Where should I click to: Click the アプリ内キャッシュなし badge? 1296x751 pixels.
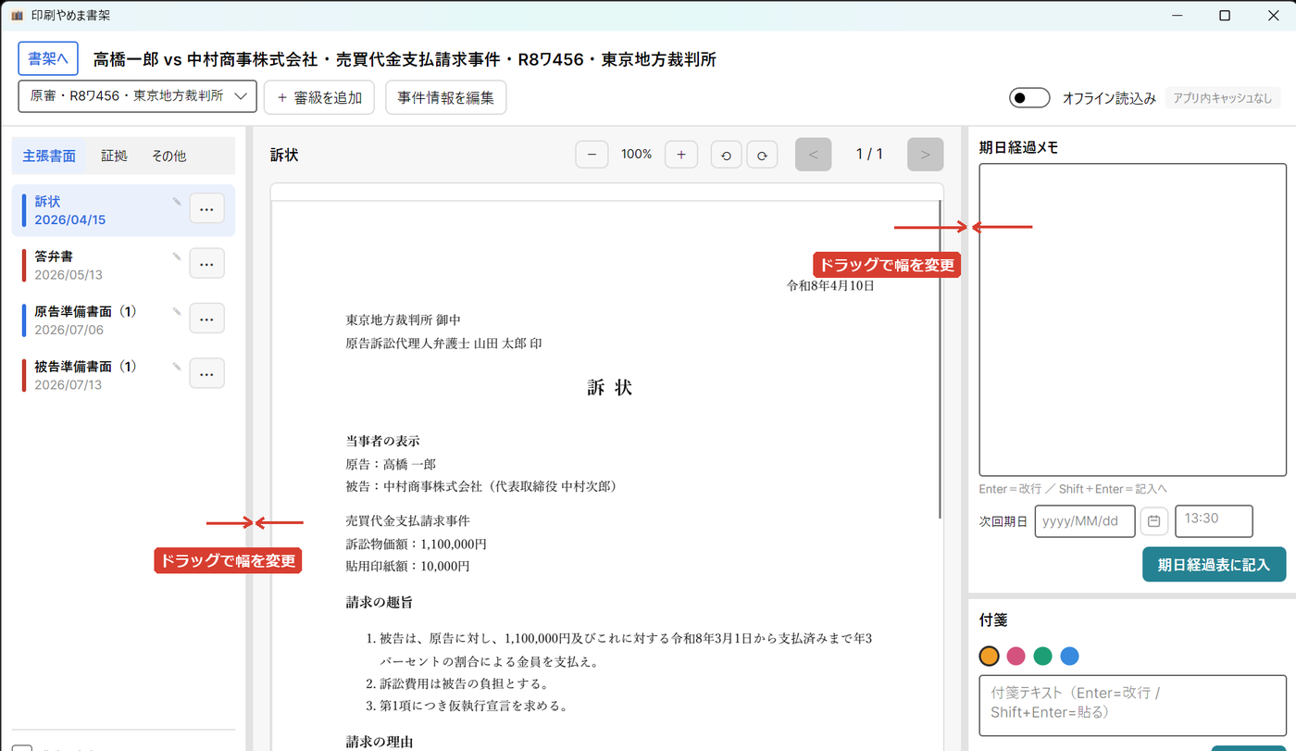[1223, 97]
